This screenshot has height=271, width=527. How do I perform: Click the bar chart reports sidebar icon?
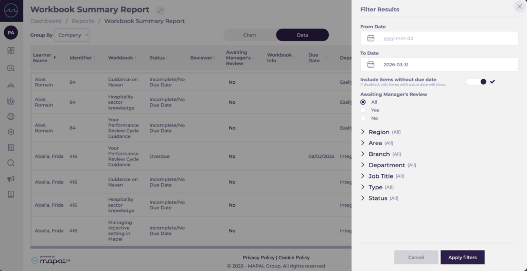click(11, 101)
